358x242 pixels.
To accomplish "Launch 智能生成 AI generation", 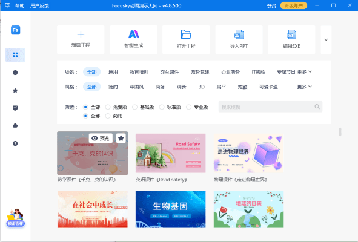I will click(133, 40).
